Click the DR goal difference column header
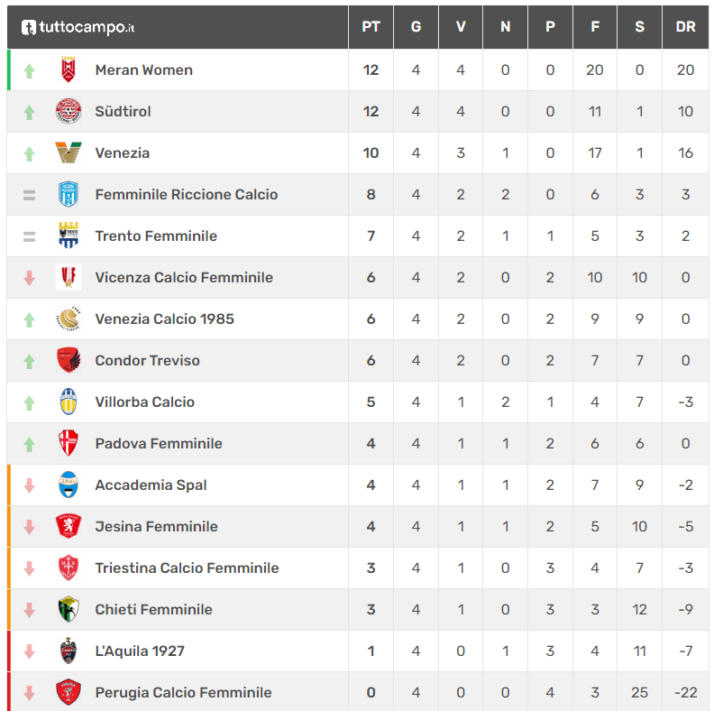 (685, 27)
